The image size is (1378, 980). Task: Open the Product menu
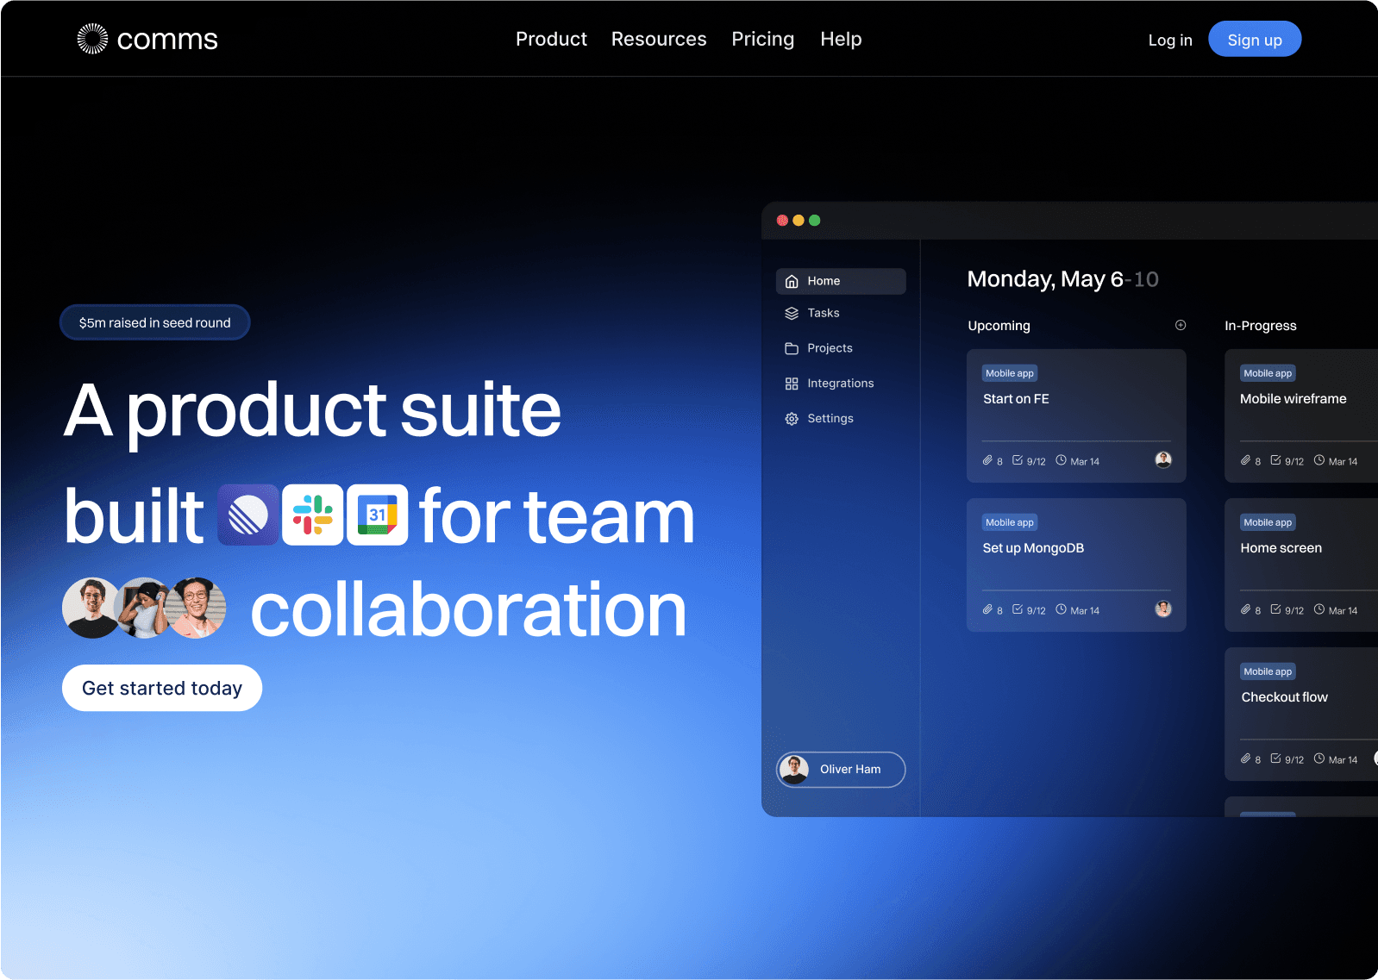551,39
